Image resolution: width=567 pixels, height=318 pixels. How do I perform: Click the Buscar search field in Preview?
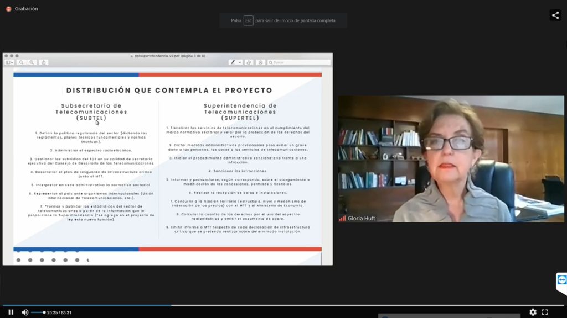(x=298, y=62)
